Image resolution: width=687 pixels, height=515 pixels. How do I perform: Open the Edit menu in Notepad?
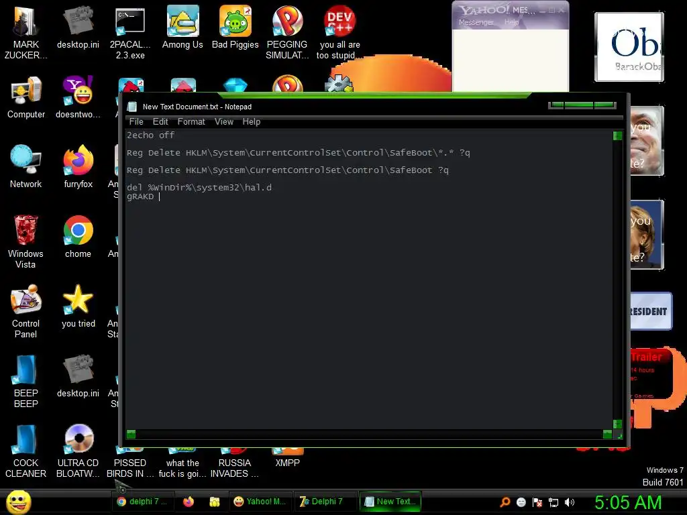[x=160, y=122]
